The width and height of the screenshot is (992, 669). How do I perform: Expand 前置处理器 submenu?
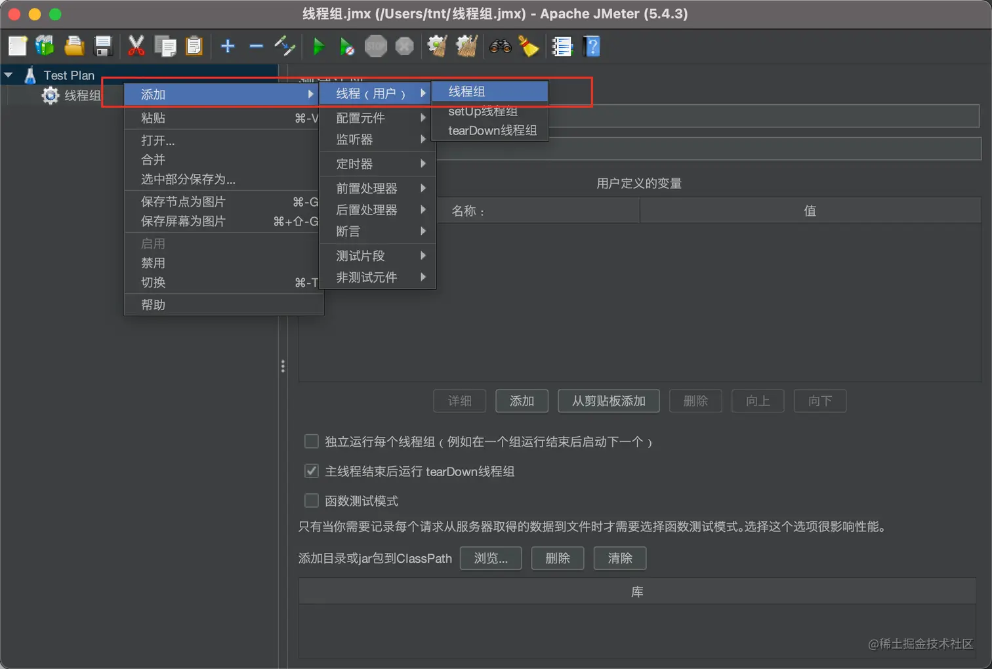pyautogui.click(x=377, y=188)
